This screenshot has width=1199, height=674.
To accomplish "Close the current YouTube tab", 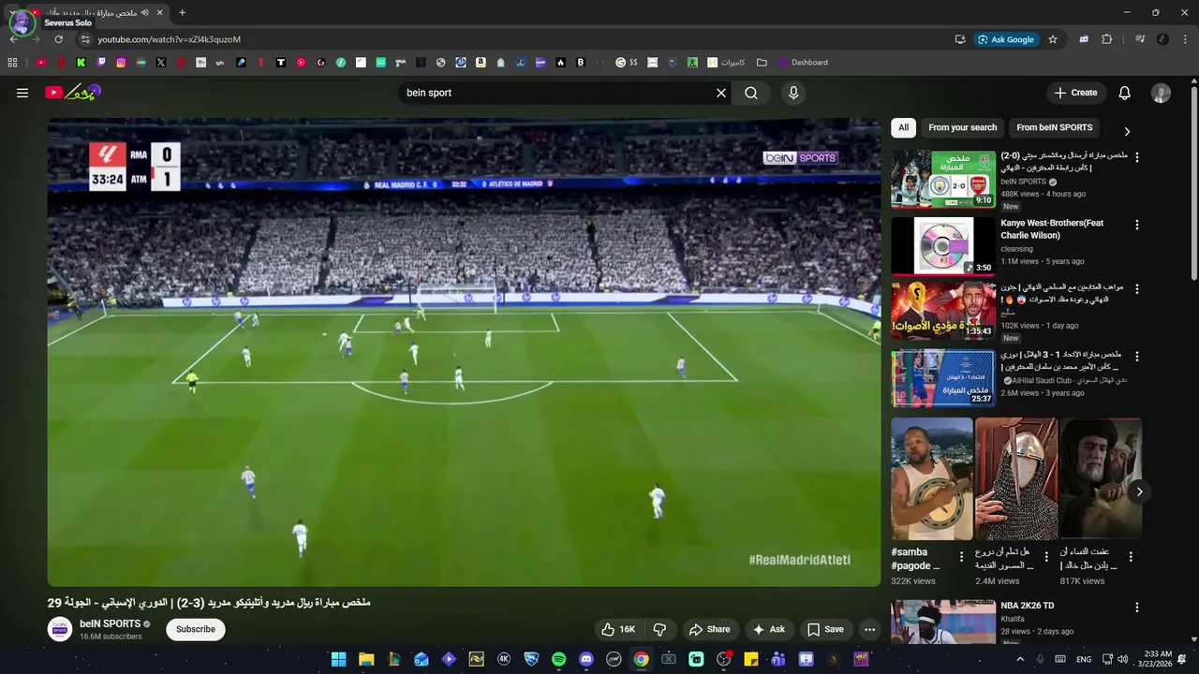I will point(159,13).
